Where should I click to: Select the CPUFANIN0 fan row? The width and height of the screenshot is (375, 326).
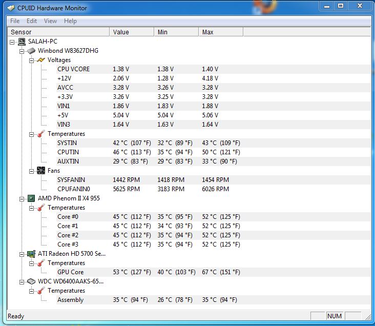click(x=213, y=189)
